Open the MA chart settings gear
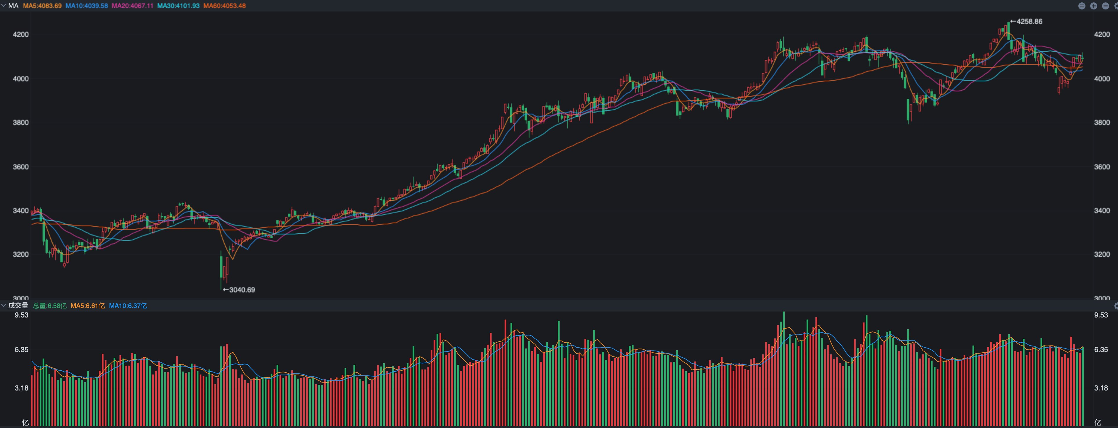1118x428 pixels. [1116, 6]
